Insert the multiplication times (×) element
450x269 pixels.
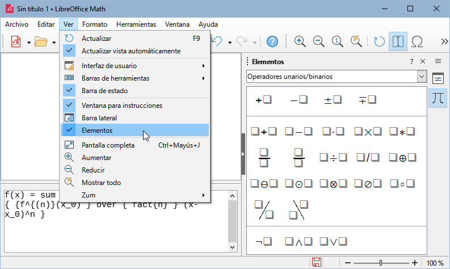pos(368,132)
